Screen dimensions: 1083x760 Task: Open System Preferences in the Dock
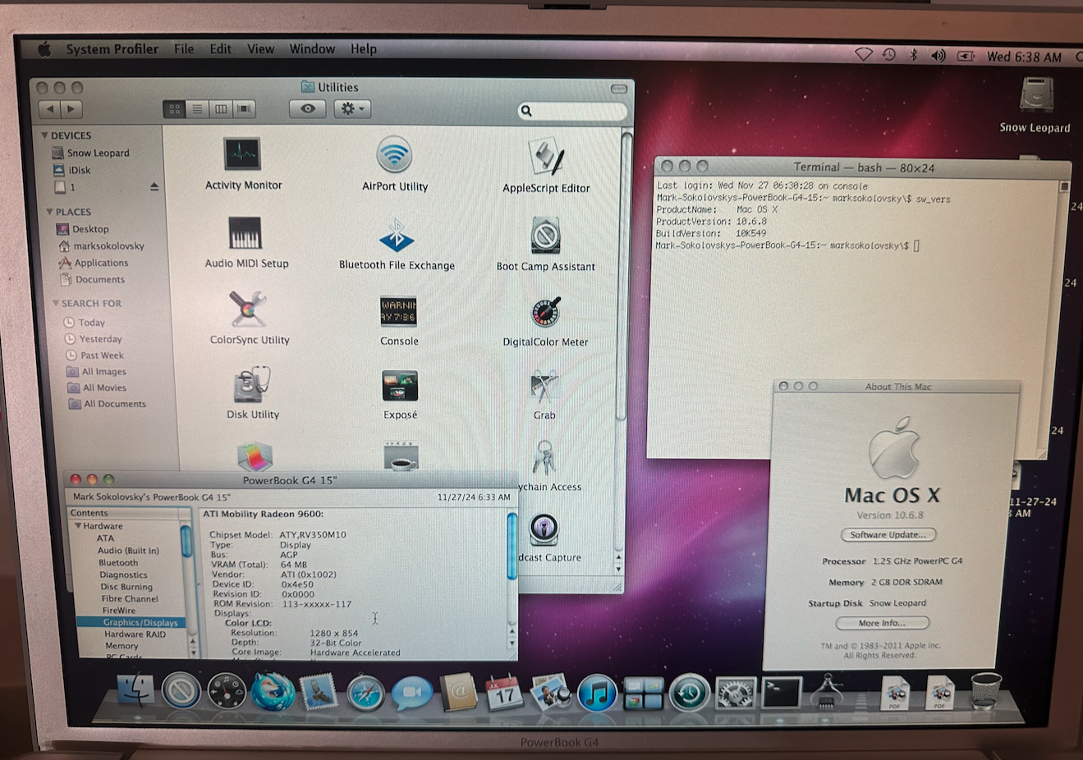(x=735, y=694)
